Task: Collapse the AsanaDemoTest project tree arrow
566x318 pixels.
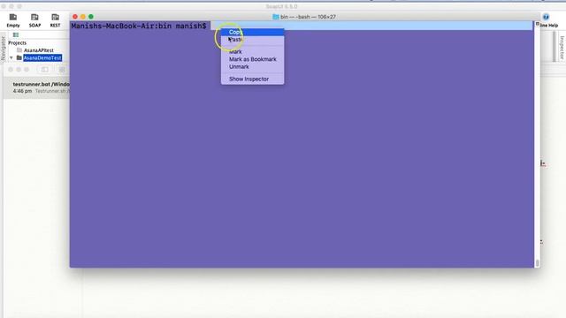Action: pyautogui.click(x=11, y=57)
